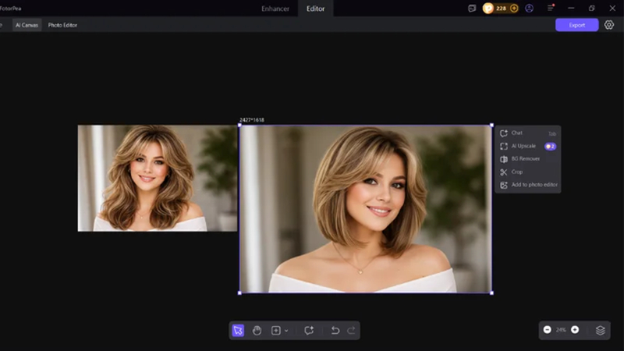Zoom in with the plus button
This screenshot has height=351, width=624.
point(575,329)
